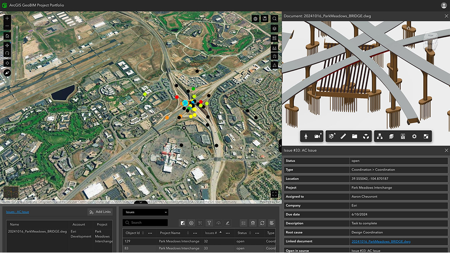Open the basemap gallery grid icon
The height and width of the screenshot is (253, 450).
coord(274,38)
